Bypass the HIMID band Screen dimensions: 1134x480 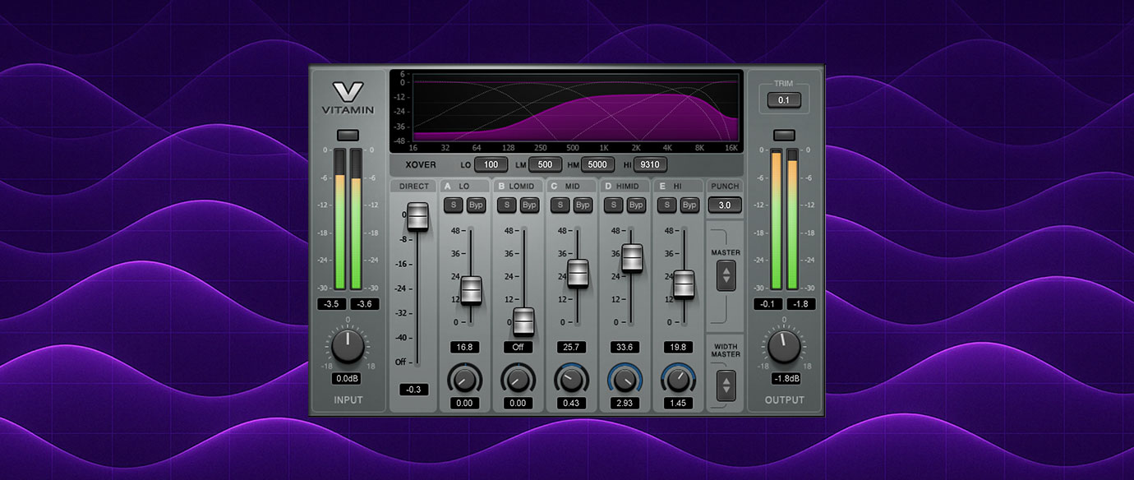636,205
